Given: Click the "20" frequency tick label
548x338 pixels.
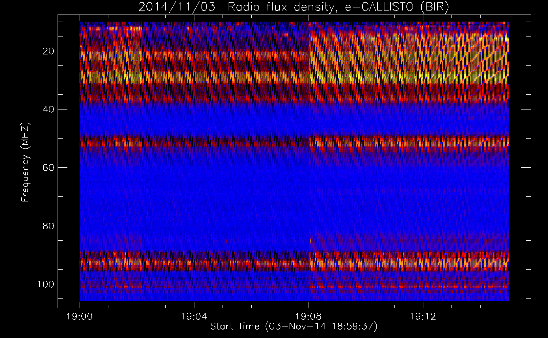Looking at the screenshot, I should pyautogui.click(x=49, y=51).
